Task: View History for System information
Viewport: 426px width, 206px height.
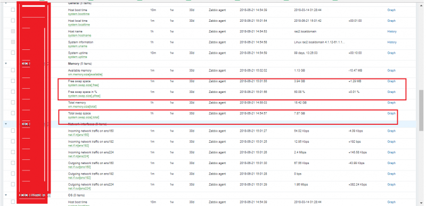Action: [392, 42]
